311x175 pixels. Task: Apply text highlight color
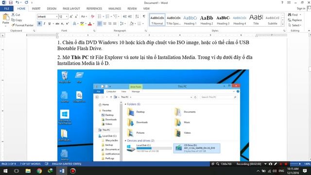[x=82, y=24]
